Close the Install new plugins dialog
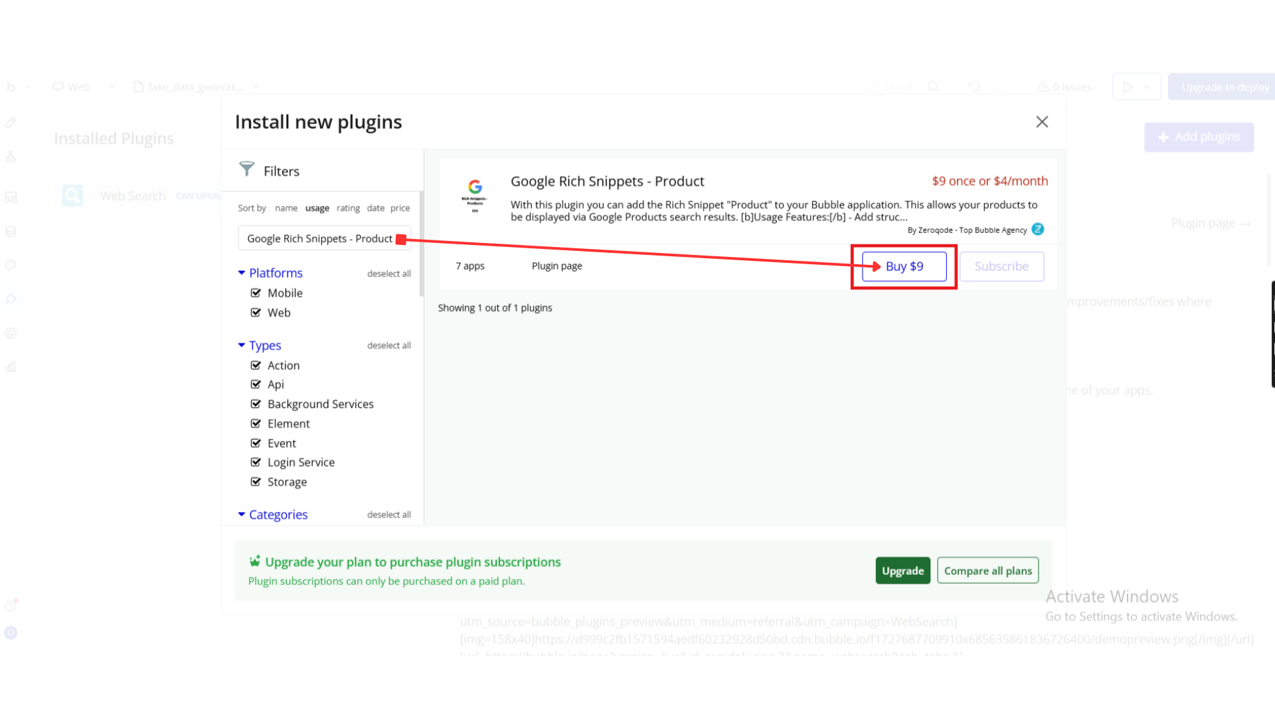The image size is (1275, 717). [x=1042, y=122]
